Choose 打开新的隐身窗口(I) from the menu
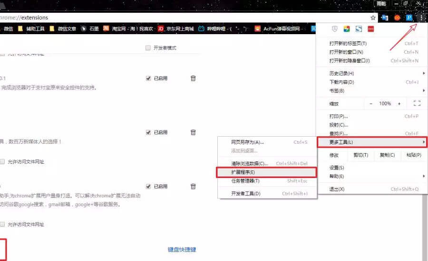The width and height of the screenshot is (428, 261). coord(350,61)
